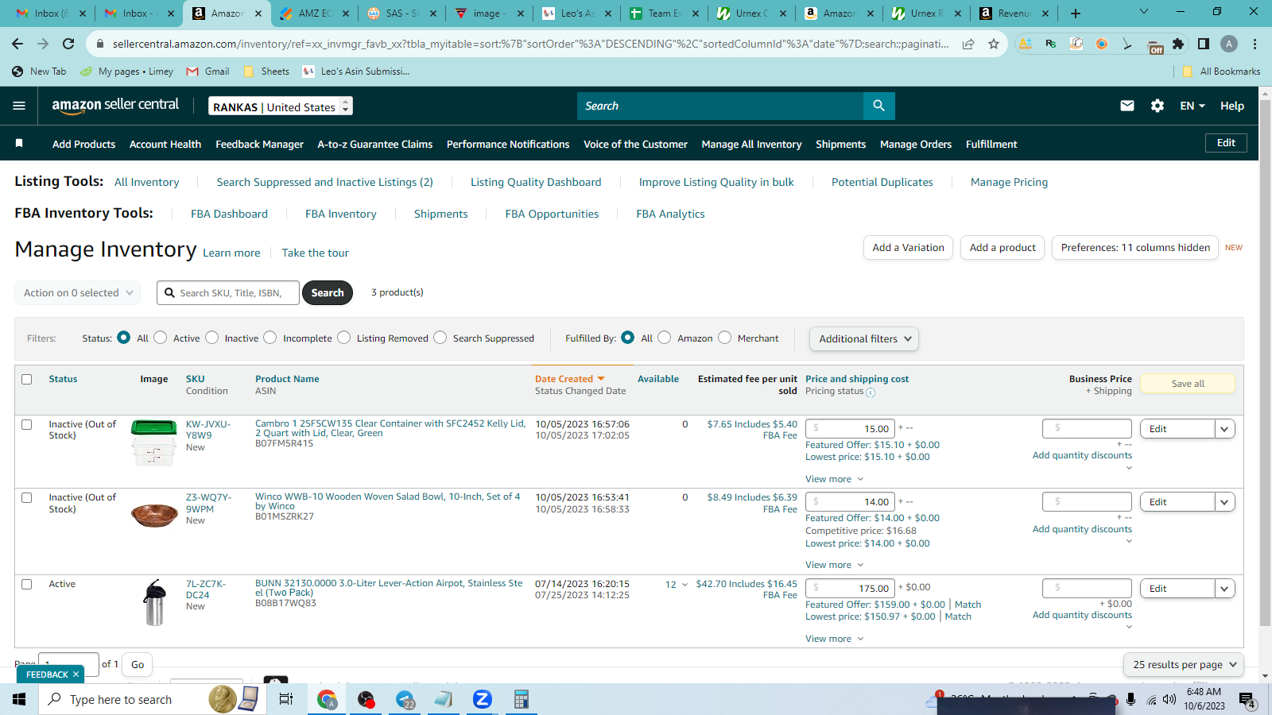Click the Cambro container product thumbnail
Image resolution: width=1272 pixels, height=715 pixels.
click(154, 443)
